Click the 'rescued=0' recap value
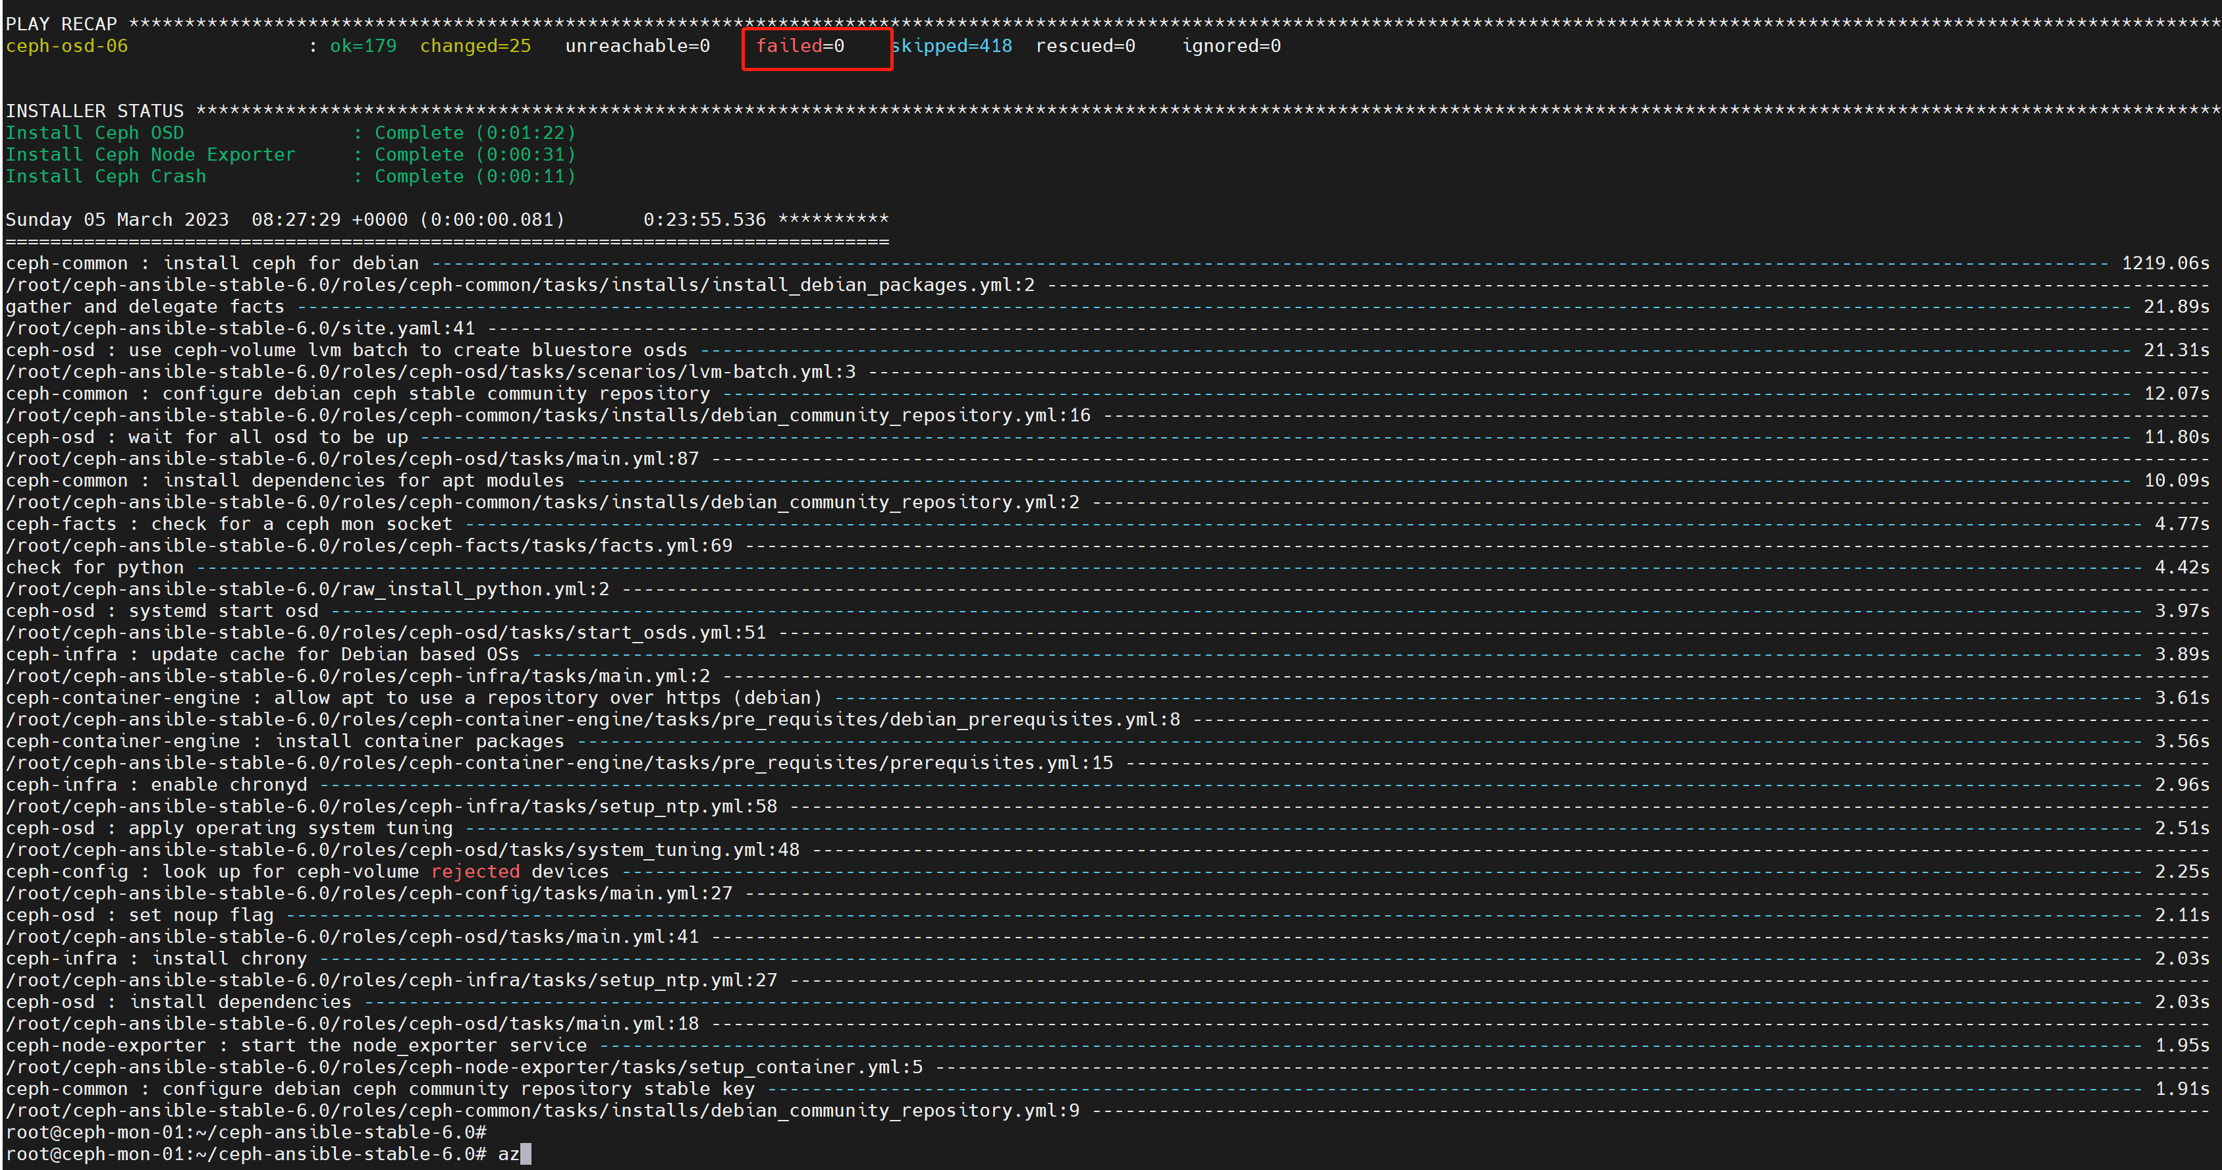Viewport: 2222px width, 1170px height. (x=1085, y=45)
